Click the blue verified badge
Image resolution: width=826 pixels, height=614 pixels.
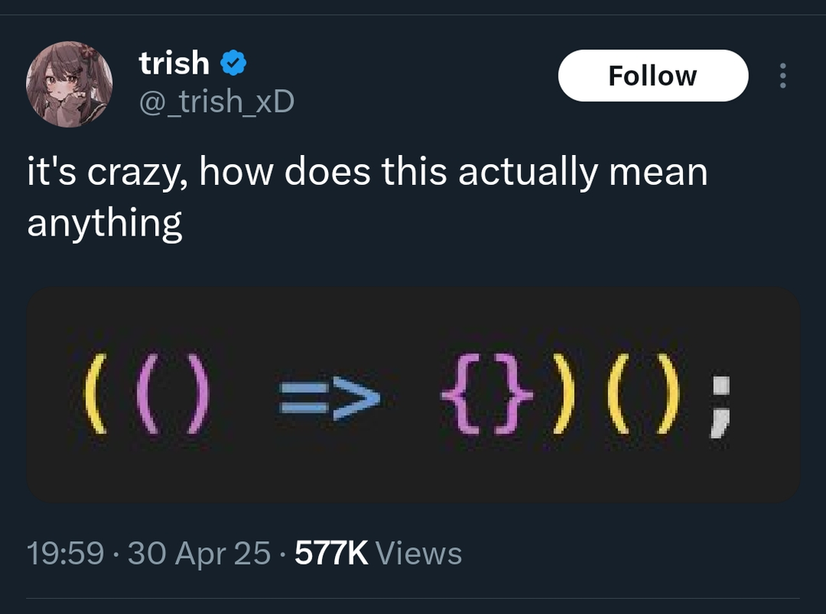click(234, 64)
